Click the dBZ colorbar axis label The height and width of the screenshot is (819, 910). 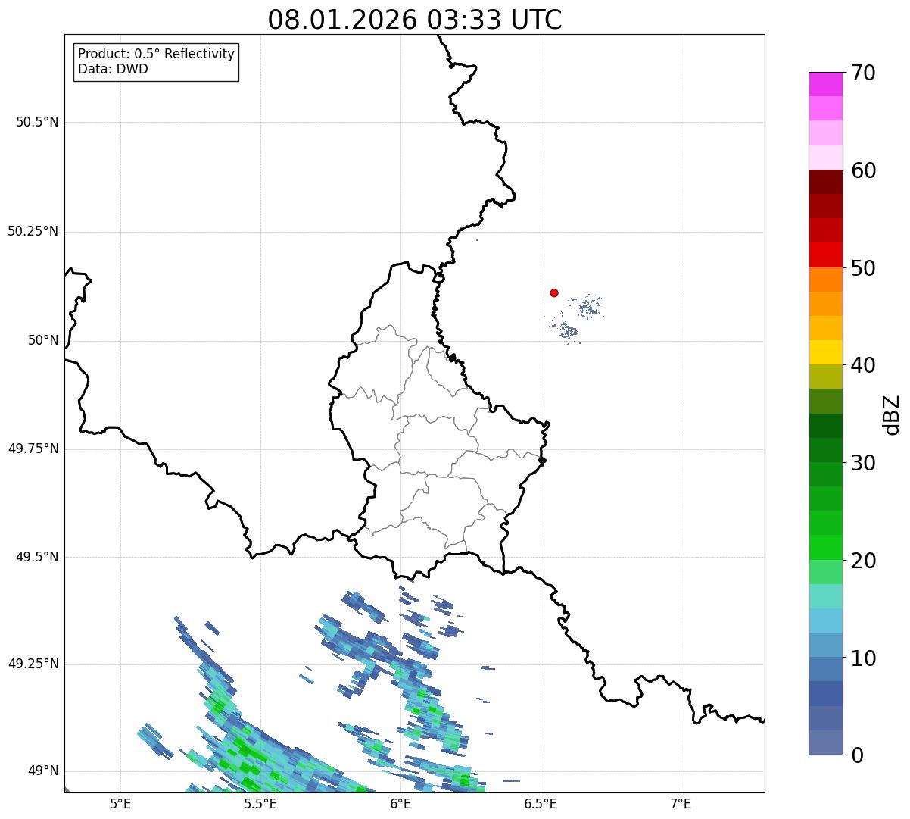892,414
